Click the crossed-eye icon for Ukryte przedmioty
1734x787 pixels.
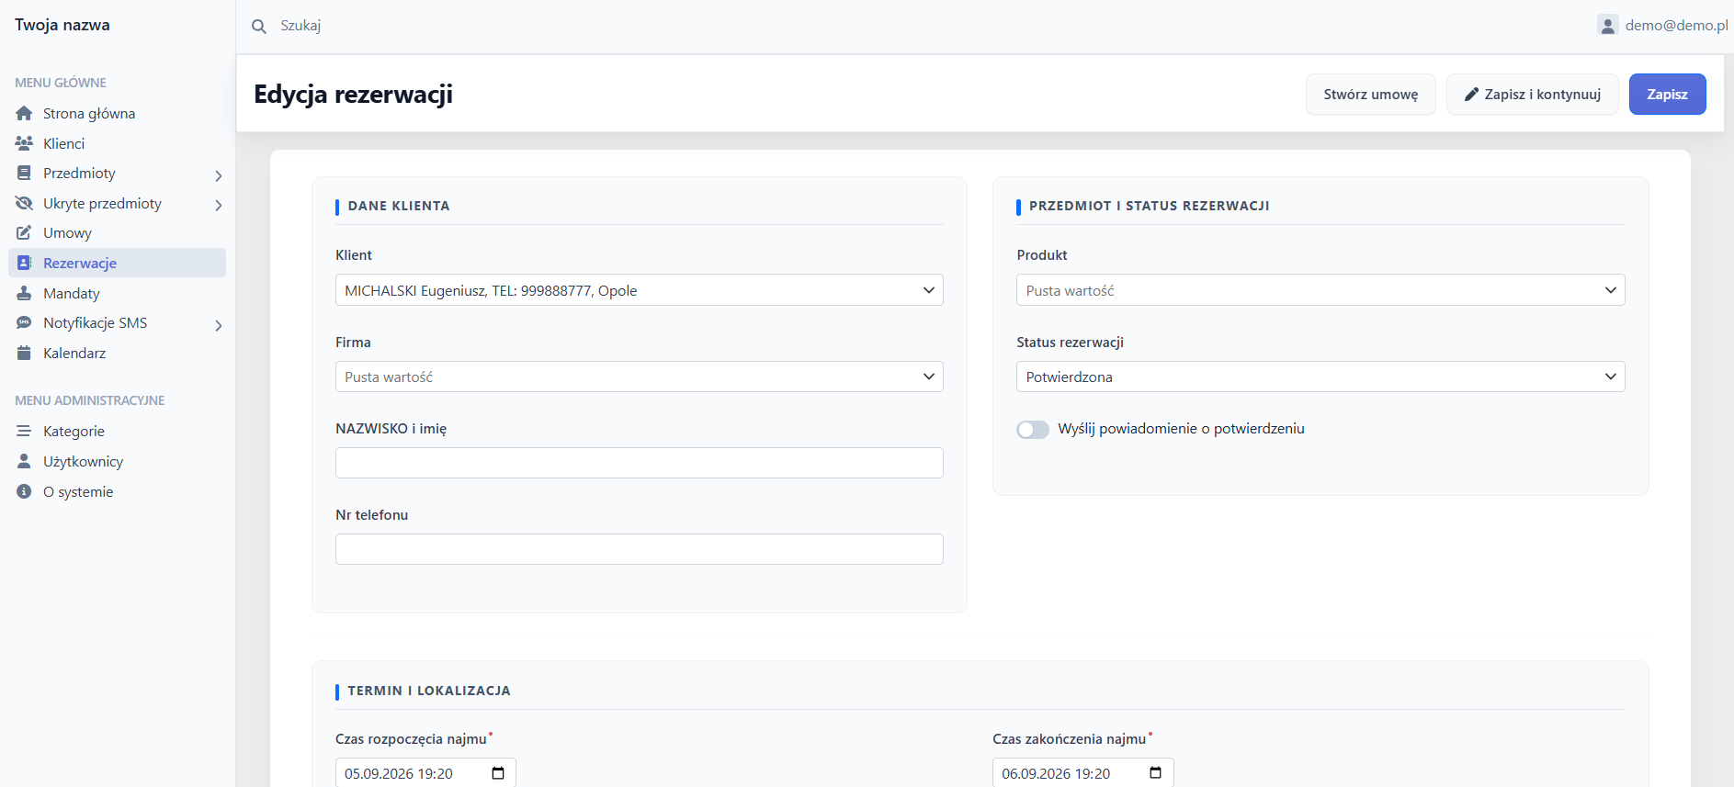tap(24, 203)
